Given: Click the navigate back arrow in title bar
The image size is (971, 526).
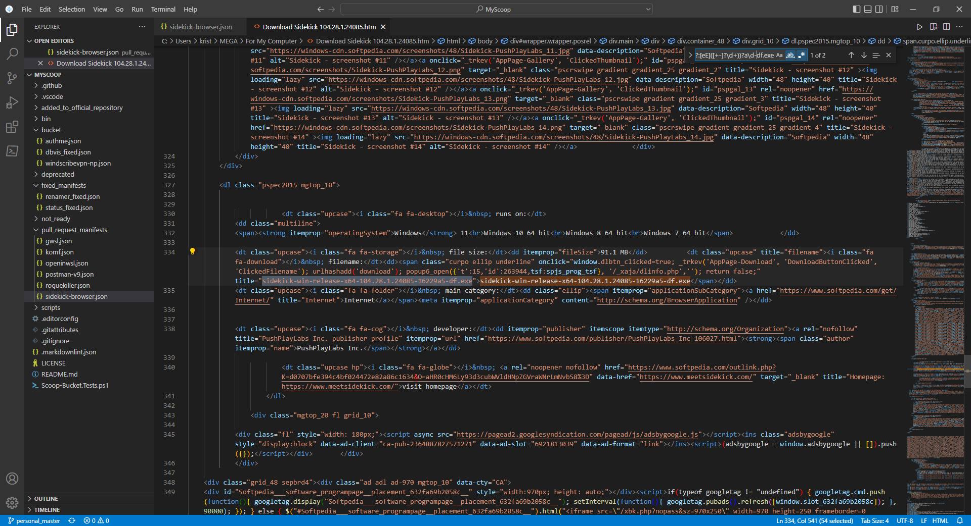Looking at the screenshot, I should (321, 9).
